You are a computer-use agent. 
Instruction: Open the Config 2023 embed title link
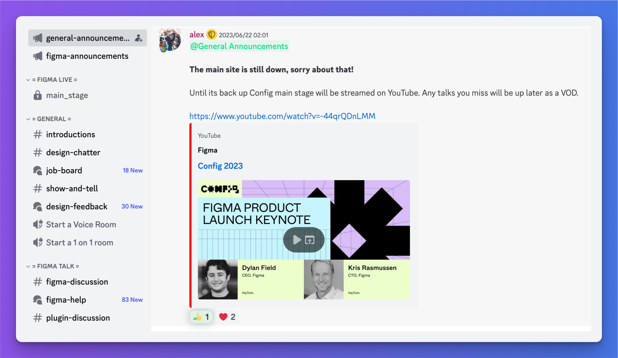click(x=220, y=166)
